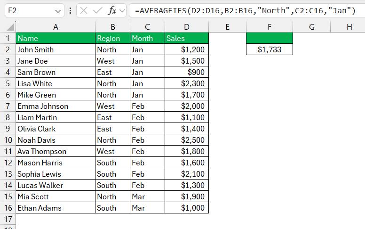Select the $2,500 sales cell
This screenshot has height=229, width=365.
tap(187, 140)
